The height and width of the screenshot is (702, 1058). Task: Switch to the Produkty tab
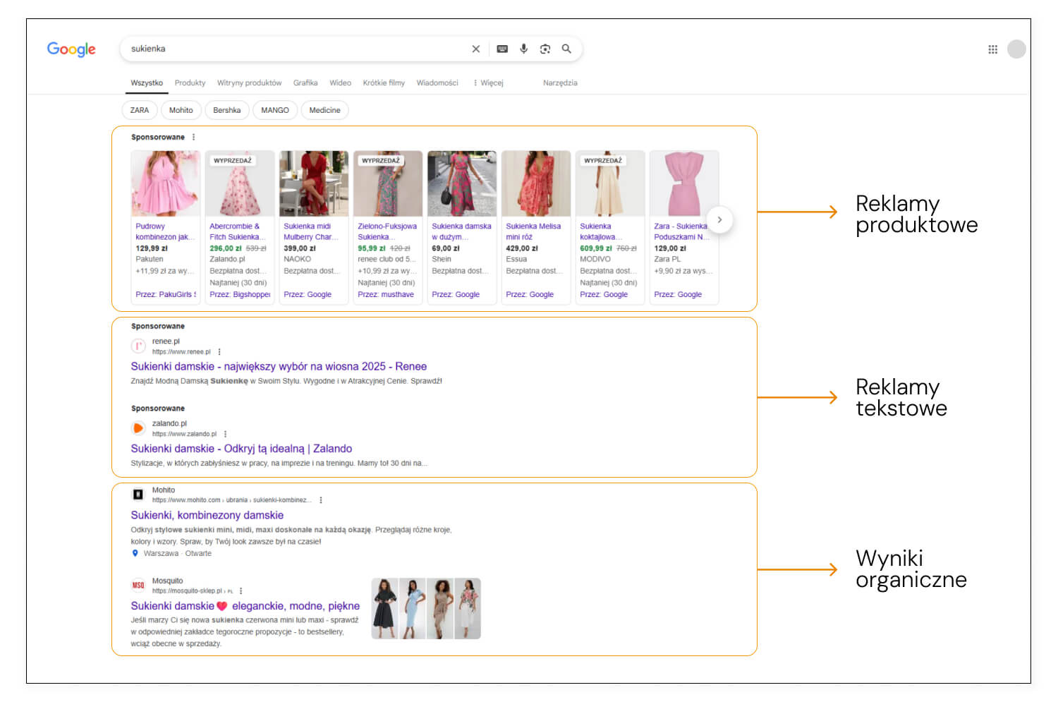point(190,83)
